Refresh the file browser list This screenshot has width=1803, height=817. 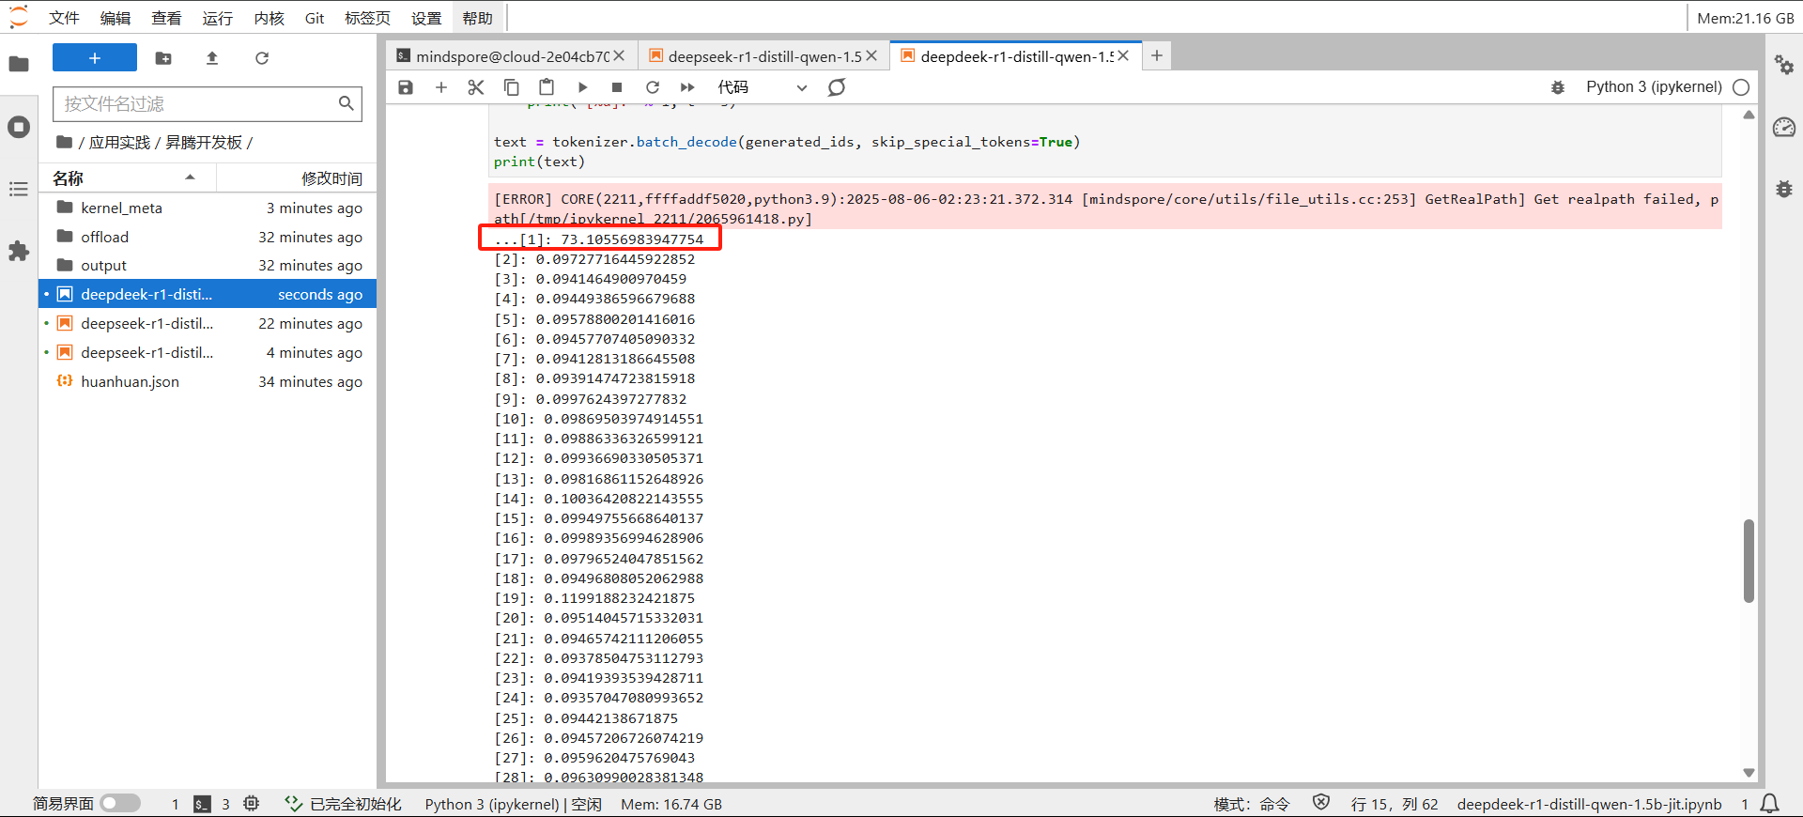pos(262,58)
